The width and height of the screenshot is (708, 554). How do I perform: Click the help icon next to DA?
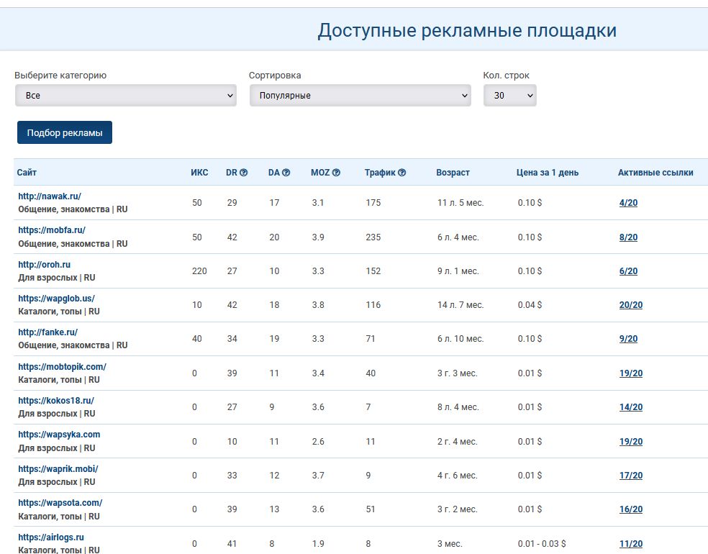pos(286,173)
